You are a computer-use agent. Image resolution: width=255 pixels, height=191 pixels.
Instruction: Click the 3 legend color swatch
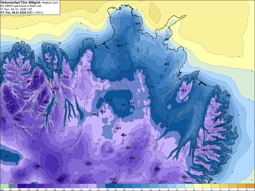click(224, 186)
